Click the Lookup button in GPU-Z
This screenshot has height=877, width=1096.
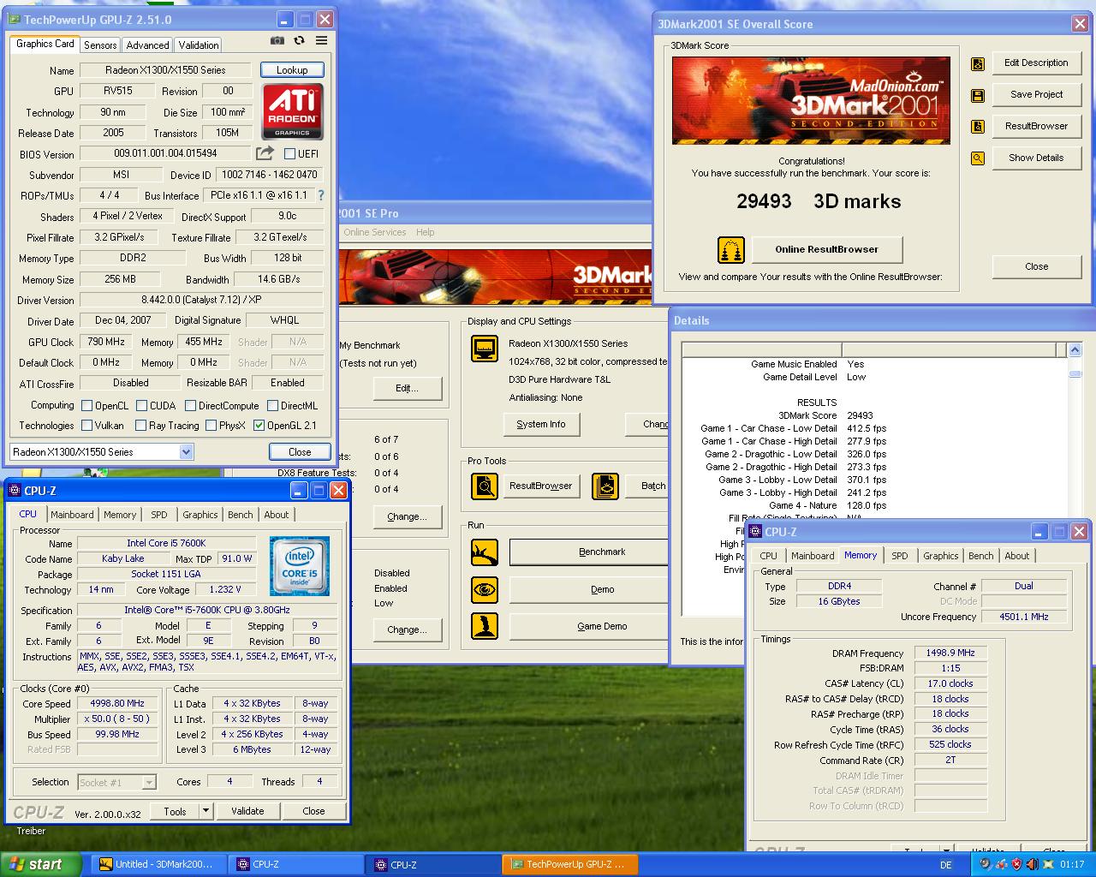[x=292, y=70]
